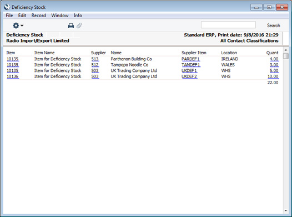Screen dimensions: 292x217
Task: Click quantity link 10.00
Action: (273, 76)
